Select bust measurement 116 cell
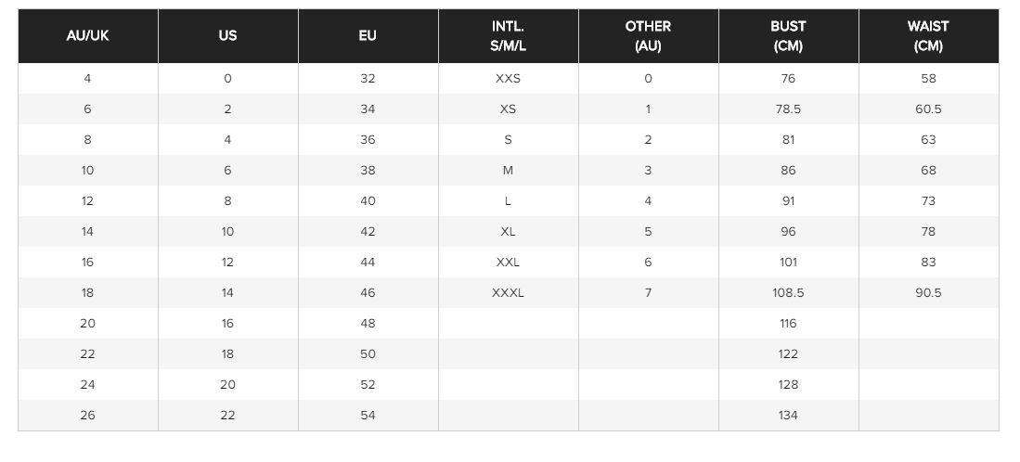 tap(788, 324)
